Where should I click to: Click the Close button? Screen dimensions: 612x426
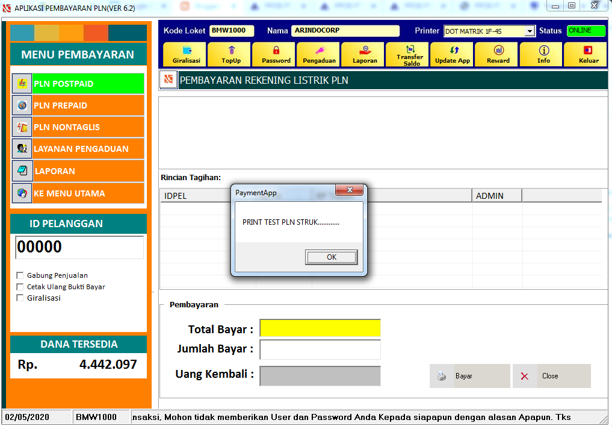click(551, 376)
